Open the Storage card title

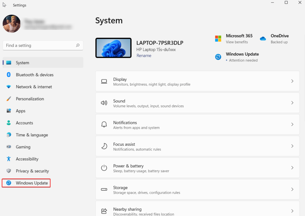point(120,188)
